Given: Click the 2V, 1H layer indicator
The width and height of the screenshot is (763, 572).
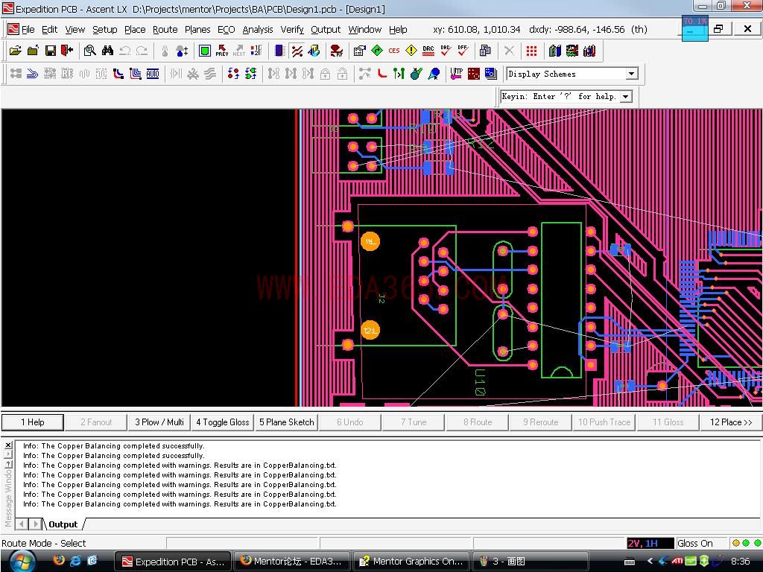Looking at the screenshot, I should 643,543.
